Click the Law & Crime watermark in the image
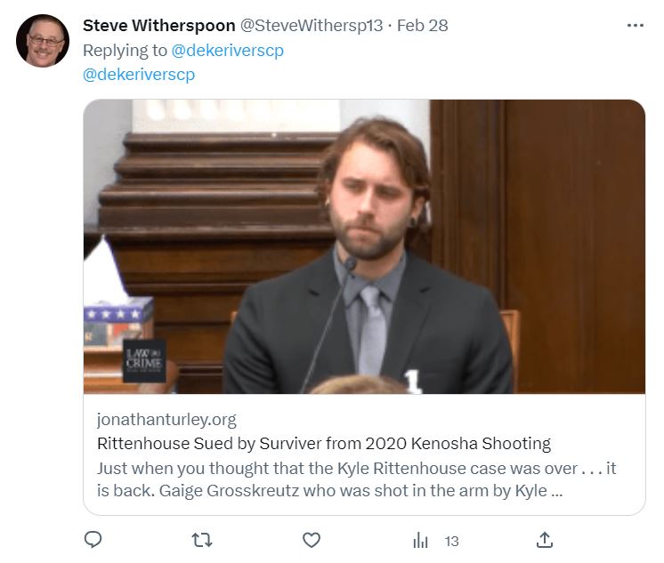664x563 pixels. (143, 359)
